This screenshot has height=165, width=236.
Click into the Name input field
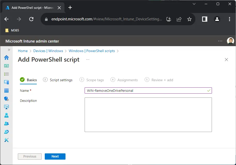click(x=148, y=90)
